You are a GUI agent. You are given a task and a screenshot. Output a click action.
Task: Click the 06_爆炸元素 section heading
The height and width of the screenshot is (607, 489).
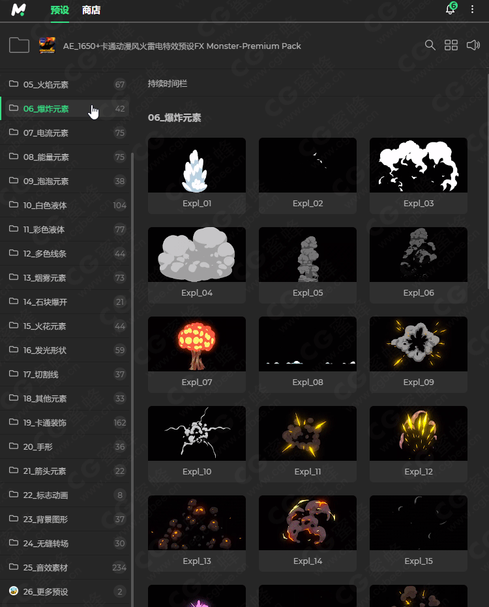click(x=174, y=117)
